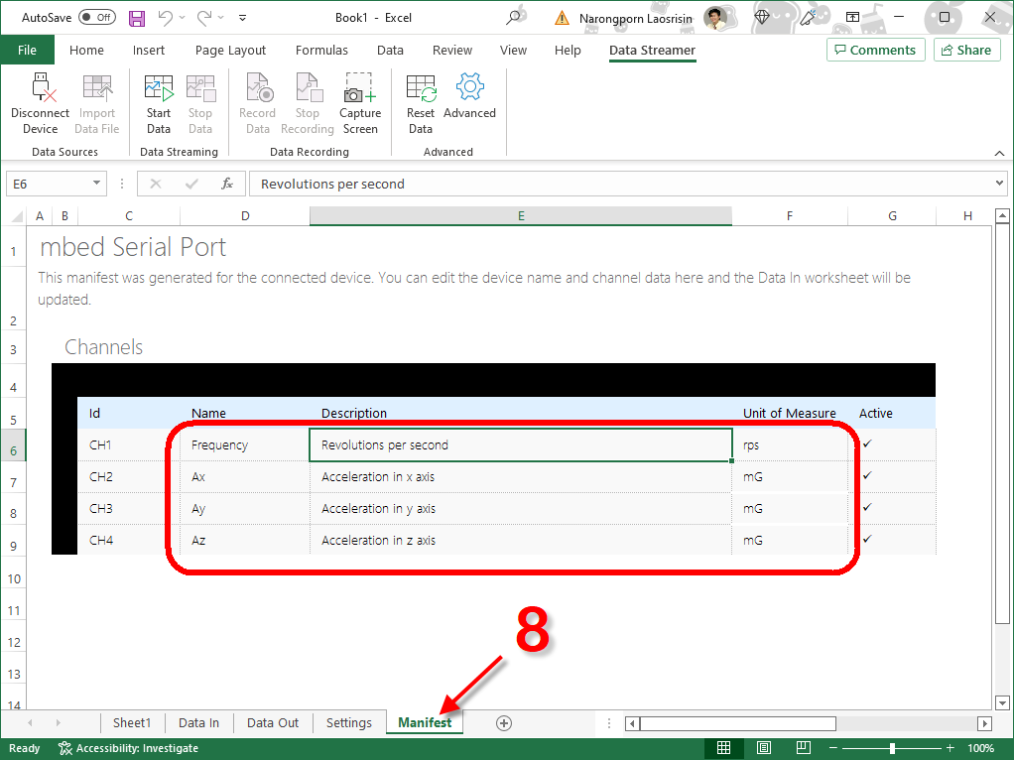Switch to the Settings sheet tab

(x=349, y=723)
